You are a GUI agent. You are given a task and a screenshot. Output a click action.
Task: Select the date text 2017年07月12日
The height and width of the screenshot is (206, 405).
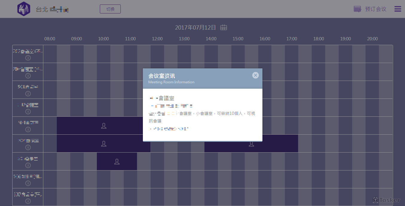[195, 27]
